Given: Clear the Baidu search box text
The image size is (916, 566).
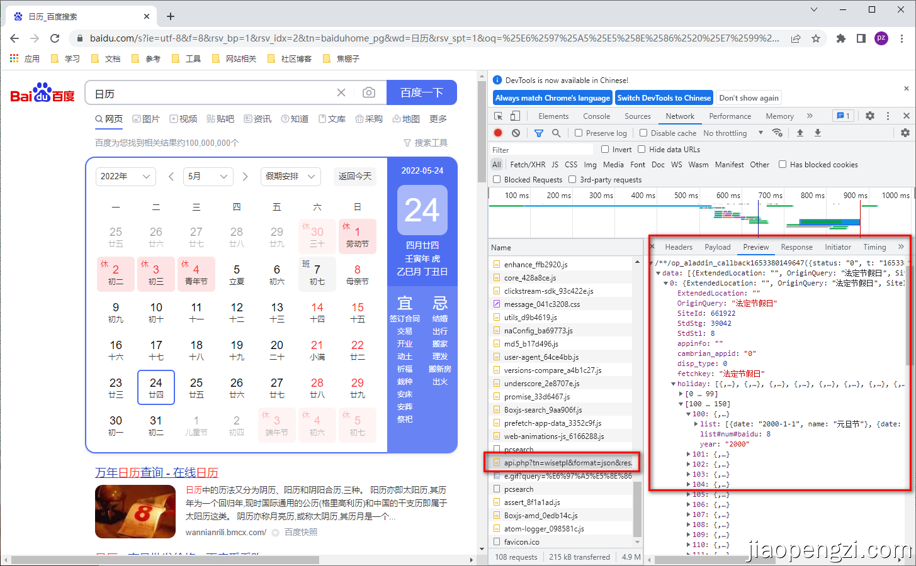Looking at the screenshot, I should (341, 92).
